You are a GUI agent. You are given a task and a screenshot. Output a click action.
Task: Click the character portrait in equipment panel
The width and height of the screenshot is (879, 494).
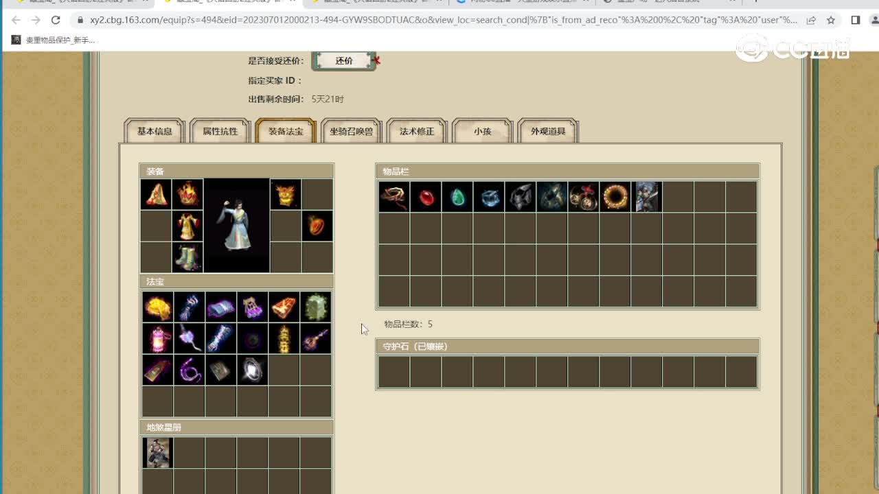pos(236,226)
